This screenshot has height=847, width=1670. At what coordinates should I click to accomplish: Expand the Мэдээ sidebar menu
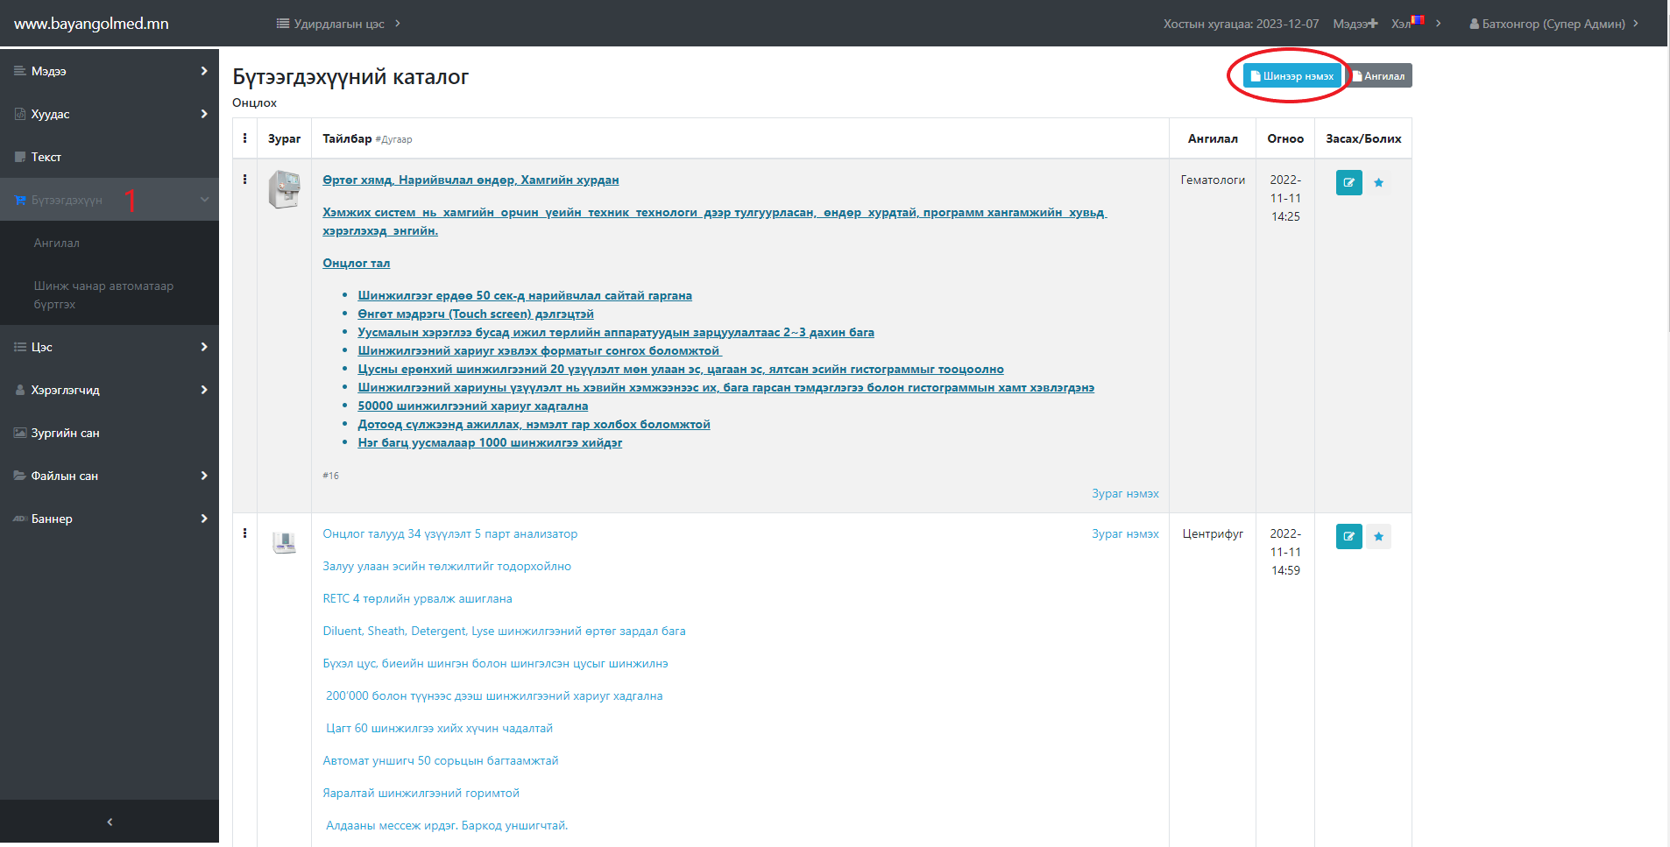point(110,71)
